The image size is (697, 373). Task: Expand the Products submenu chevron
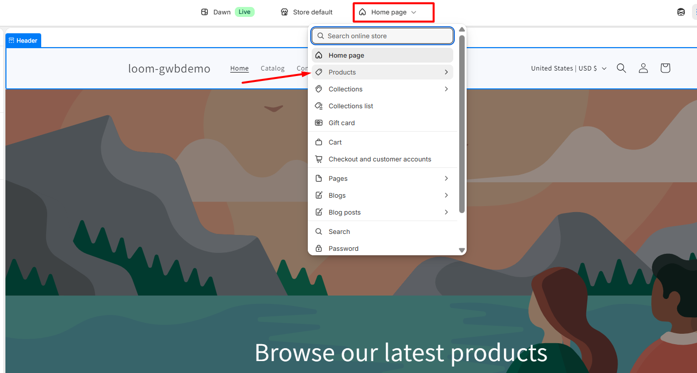(x=446, y=72)
